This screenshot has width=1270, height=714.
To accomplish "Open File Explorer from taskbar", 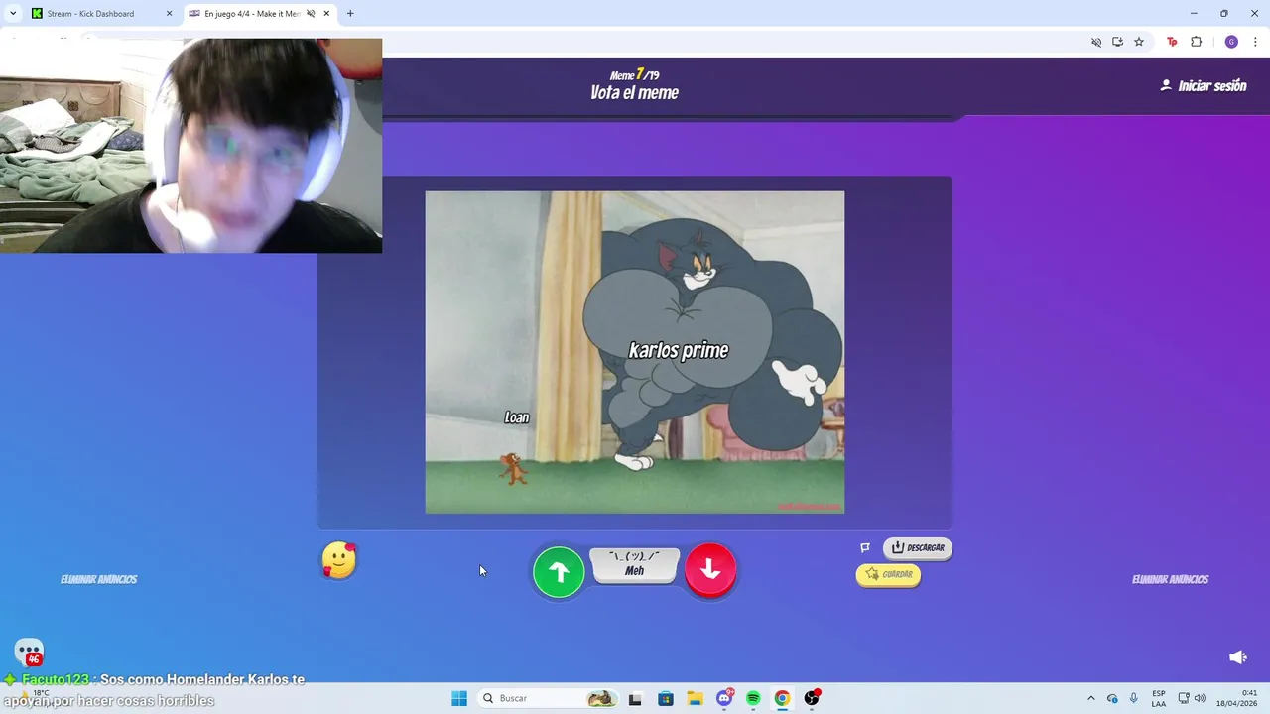I will click(x=695, y=698).
